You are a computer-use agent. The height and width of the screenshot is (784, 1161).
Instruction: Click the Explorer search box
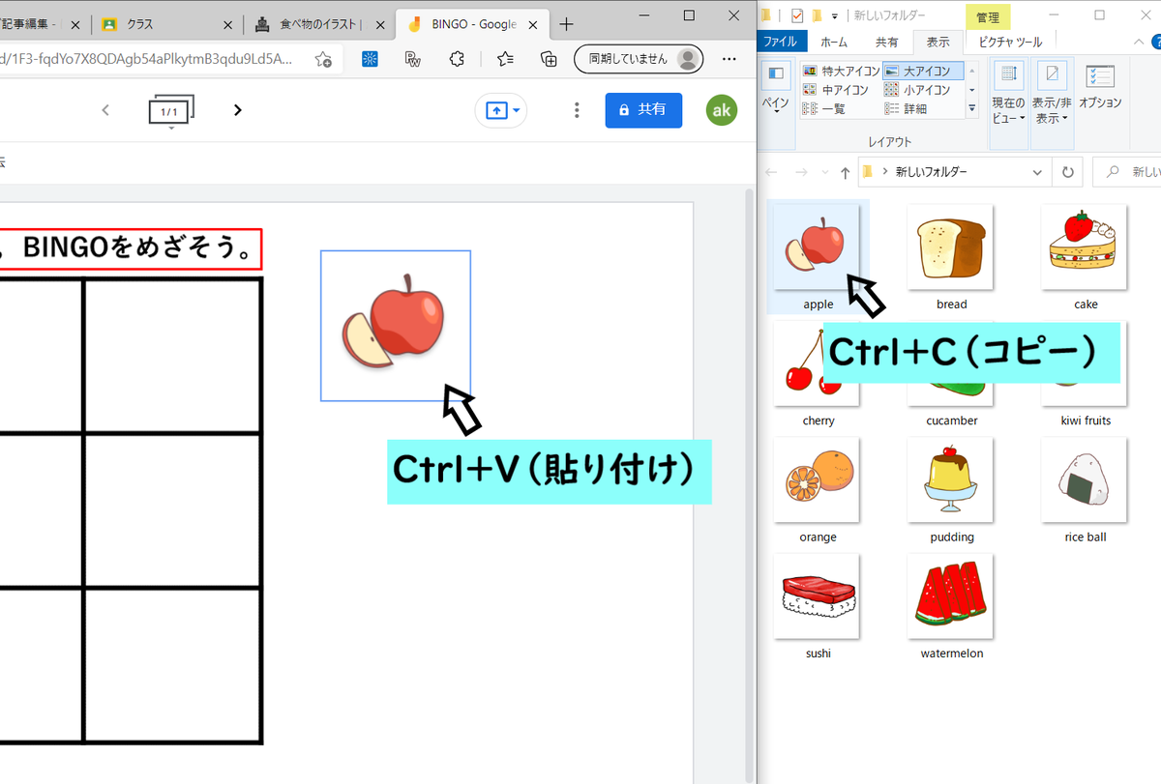1127,172
